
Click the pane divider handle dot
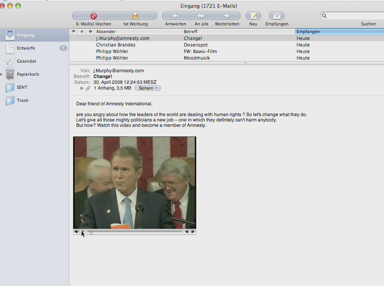click(245, 63)
